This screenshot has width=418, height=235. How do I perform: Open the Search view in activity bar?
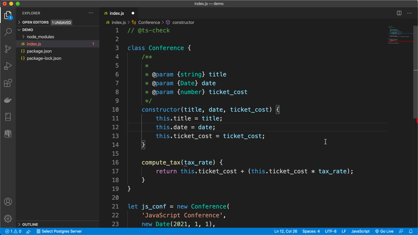(8, 32)
